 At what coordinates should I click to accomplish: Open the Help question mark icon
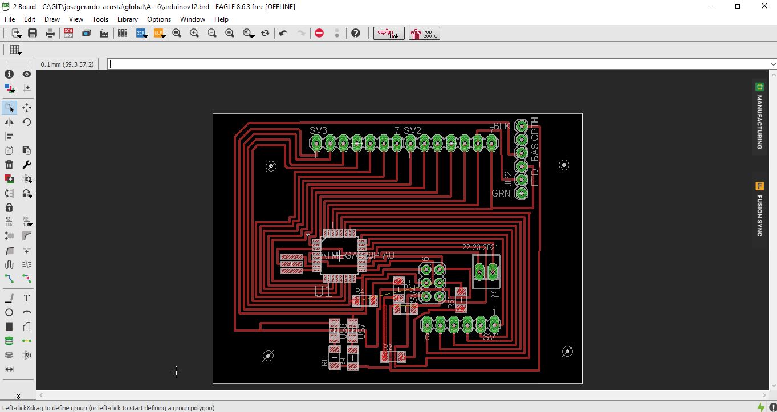click(356, 34)
